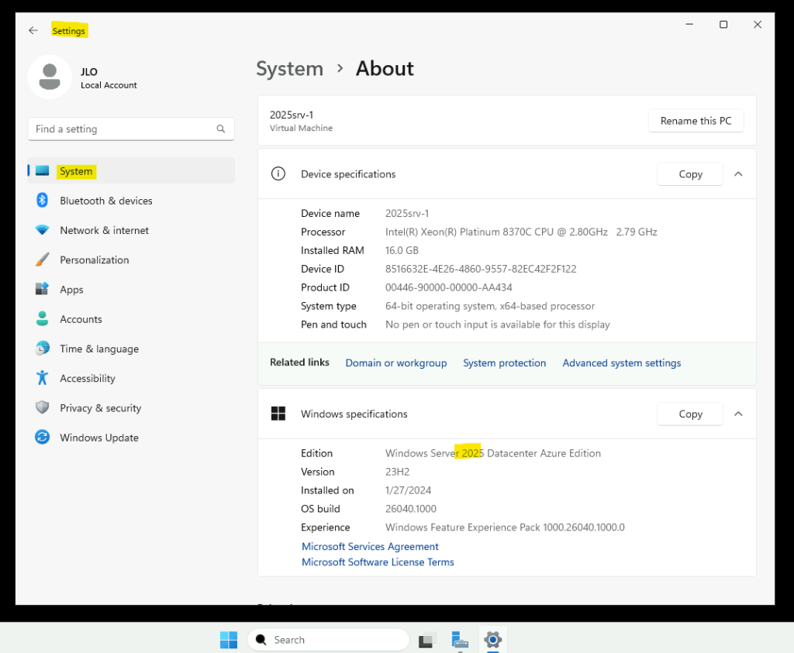The height and width of the screenshot is (653, 794).
Task: Copy the Device specifications
Action: coord(690,174)
